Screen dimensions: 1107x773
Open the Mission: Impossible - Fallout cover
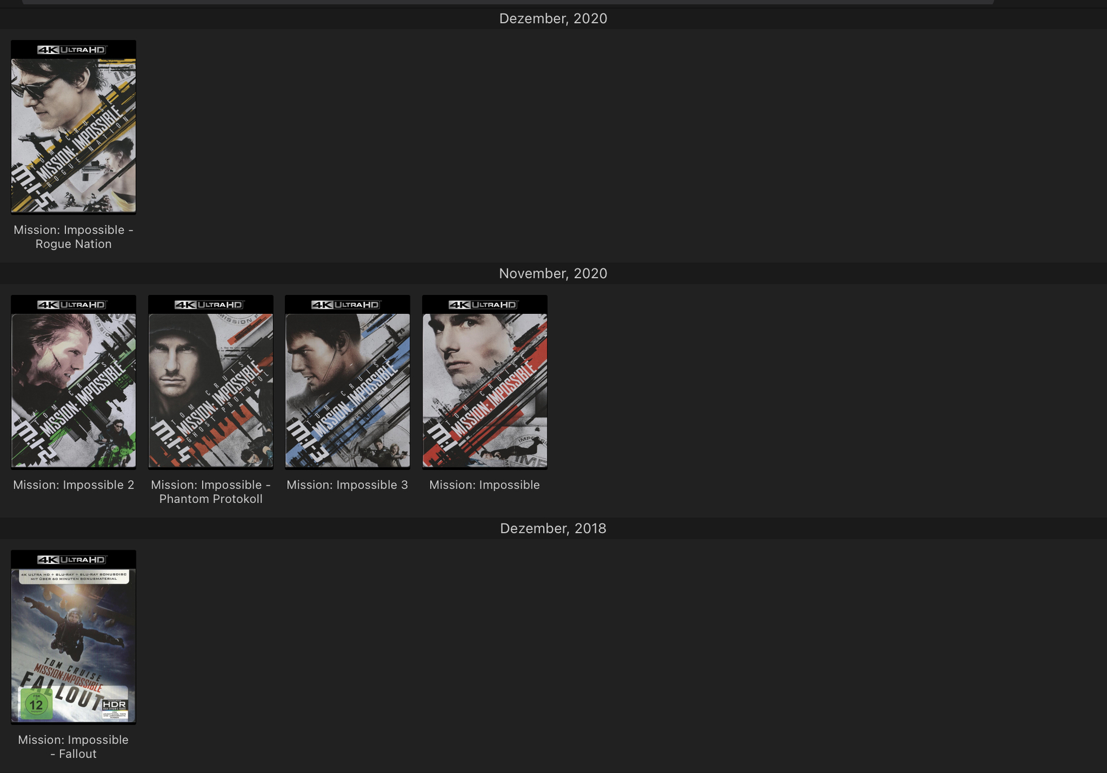(73, 636)
